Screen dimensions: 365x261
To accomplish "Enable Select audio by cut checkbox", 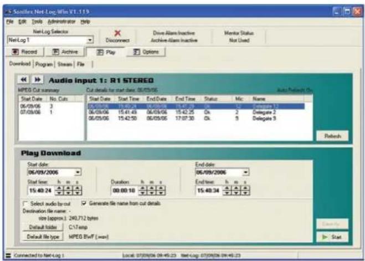I will 25,204.
